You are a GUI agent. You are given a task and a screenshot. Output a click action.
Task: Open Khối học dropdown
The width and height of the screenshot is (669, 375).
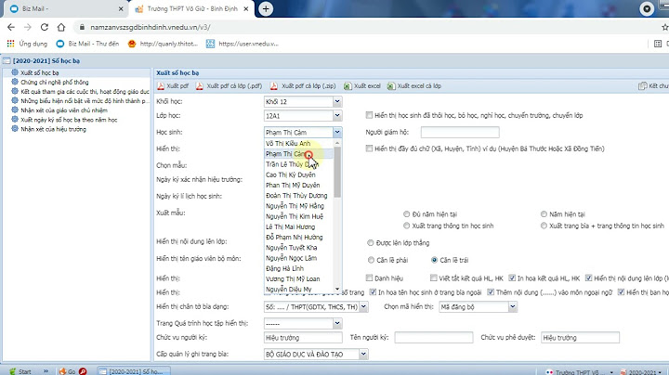pos(337,101)
